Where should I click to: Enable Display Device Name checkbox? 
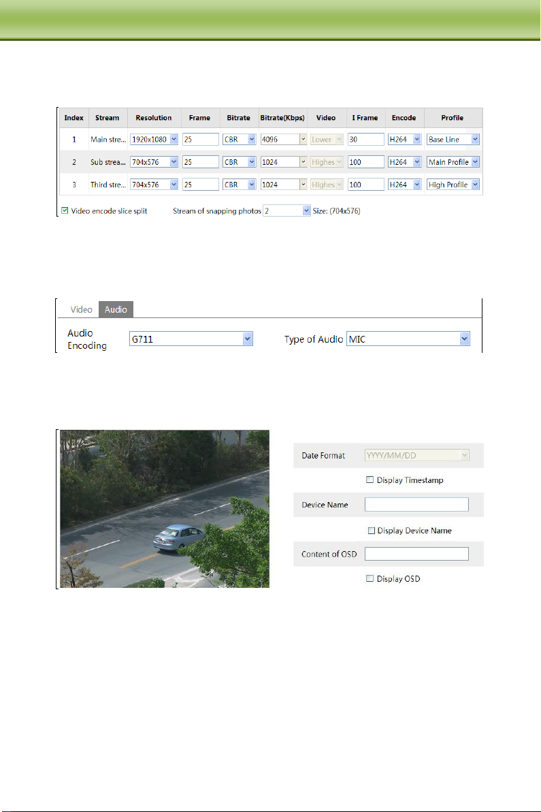coord(371,530)
